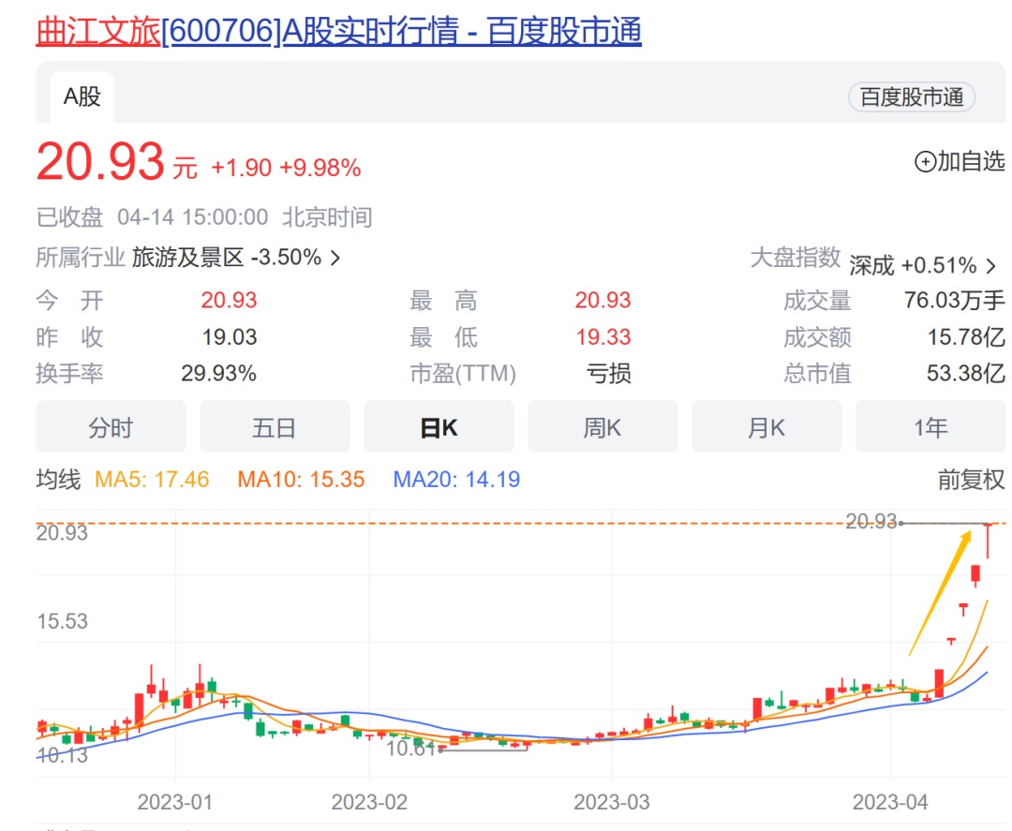
Task: Expand industry details chevron after -3.50%
Action: point(335,258)
